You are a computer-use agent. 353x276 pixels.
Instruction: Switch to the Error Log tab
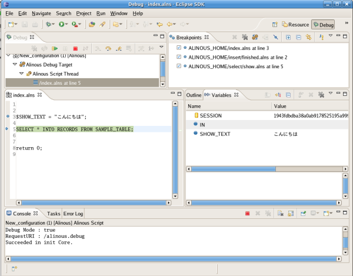(73, 214)
